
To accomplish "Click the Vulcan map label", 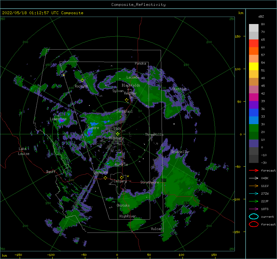I will coord(156,229).
